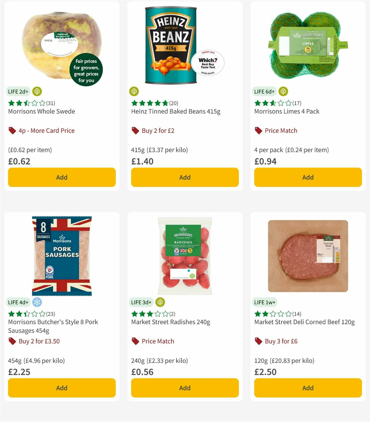The width and height of the screenshot is (370, 422).
Task: Click the LIFE 4d+ badge on Pork Sausages
Action: click(18, 302)
